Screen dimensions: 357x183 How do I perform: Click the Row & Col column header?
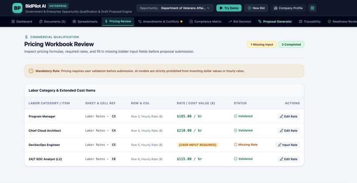[x=140, y=103]
